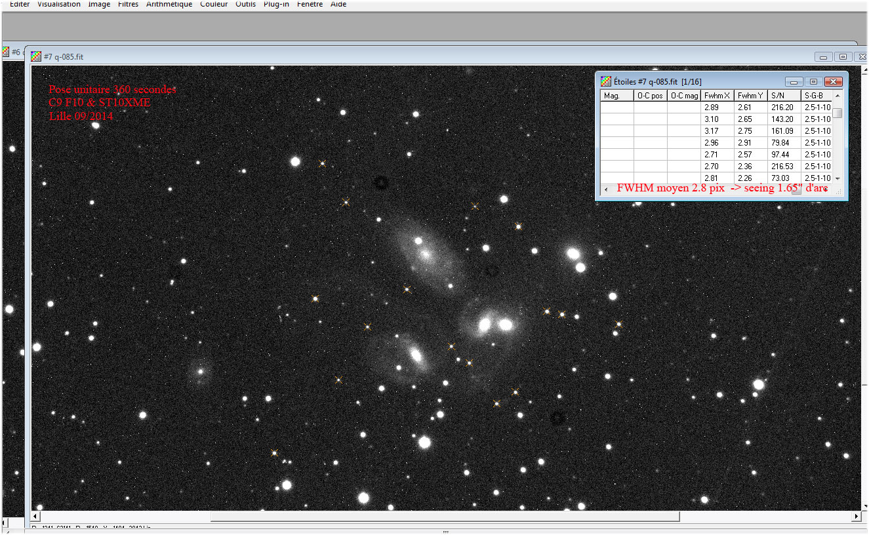Select the Fwhm X cell 2.96

pos(717,143)
